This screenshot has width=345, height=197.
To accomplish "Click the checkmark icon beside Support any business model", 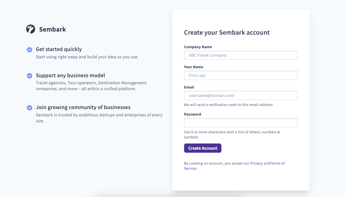I will click(x=30, y=76).
